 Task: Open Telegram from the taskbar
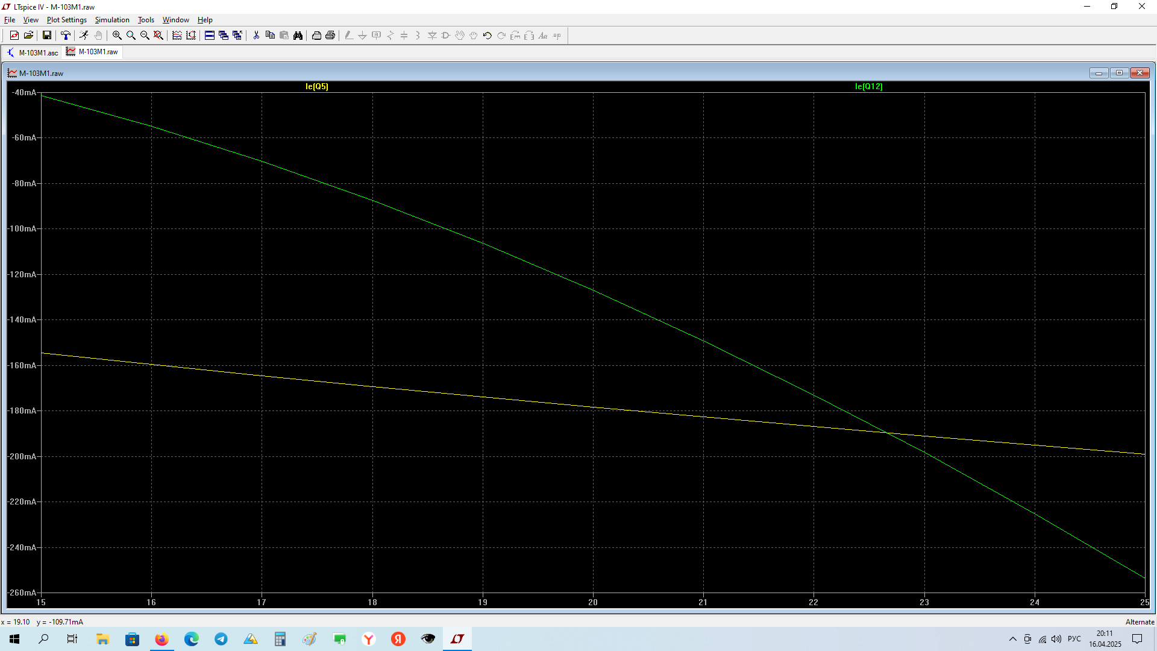[x=221, y=639]
